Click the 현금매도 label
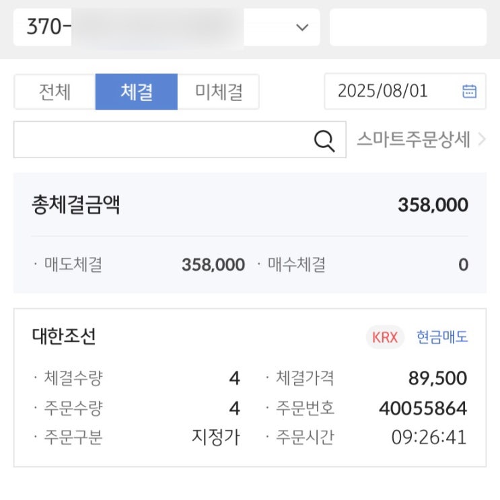This screenshot has width=500, height=500. tap(442, 337)
